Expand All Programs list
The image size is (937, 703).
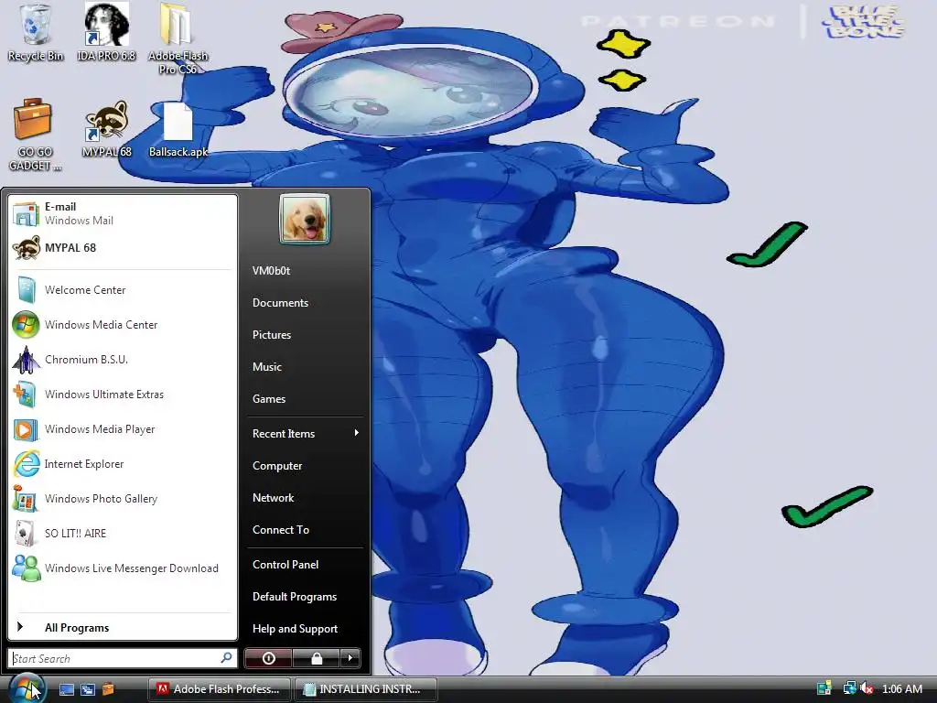(x=123, y=628)
